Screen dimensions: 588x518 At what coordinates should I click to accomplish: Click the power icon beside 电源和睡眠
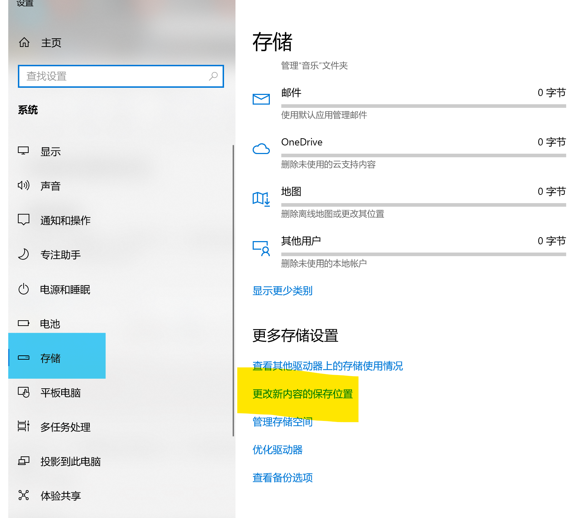pos(24,289)
